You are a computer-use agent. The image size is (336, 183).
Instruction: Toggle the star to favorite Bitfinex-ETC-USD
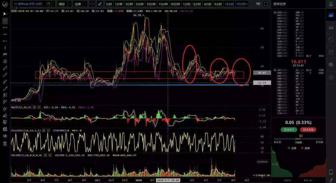coord(15,4)
